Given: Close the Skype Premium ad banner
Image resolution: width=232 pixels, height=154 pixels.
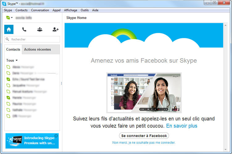Looking at the screenshot, I should coord(56,136).
